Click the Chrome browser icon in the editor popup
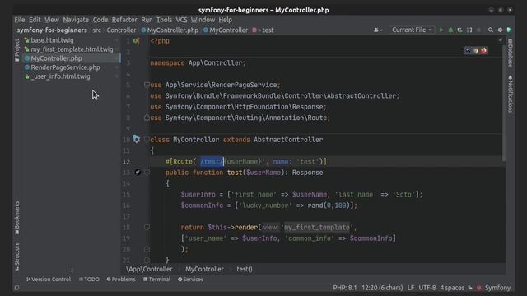The image size is (527, 296). (476, 50)
